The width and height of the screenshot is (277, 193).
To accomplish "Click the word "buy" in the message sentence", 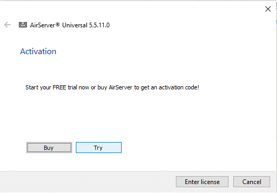I will tap(102, 88).
